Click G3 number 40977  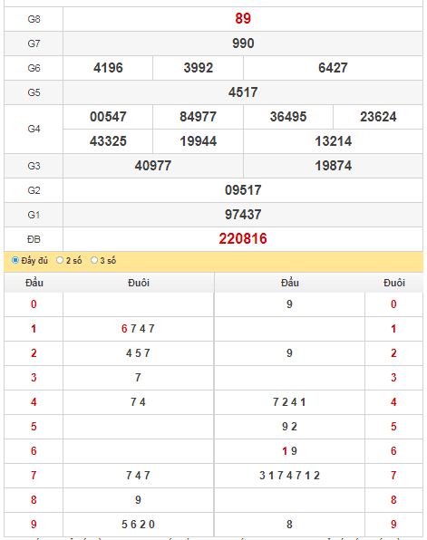pos(153,166)
